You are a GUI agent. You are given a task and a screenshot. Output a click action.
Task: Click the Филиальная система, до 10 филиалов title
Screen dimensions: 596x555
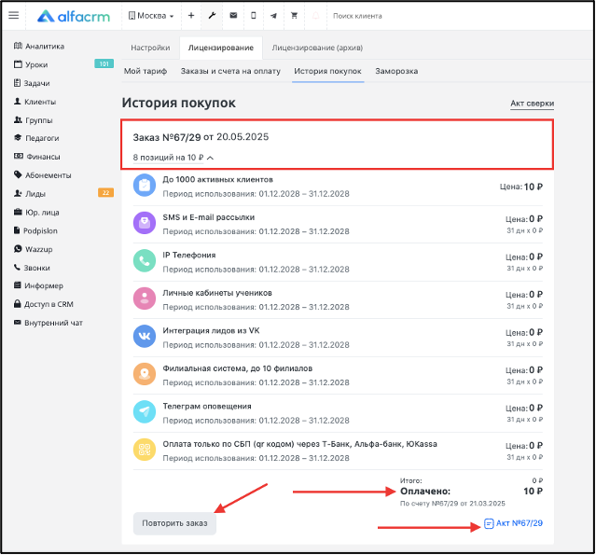238,368
